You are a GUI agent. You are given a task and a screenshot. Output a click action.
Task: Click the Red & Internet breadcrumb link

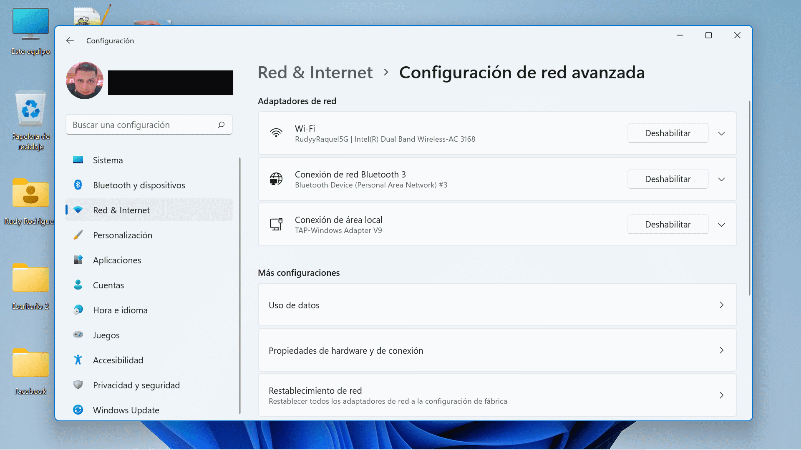(315, 72)
